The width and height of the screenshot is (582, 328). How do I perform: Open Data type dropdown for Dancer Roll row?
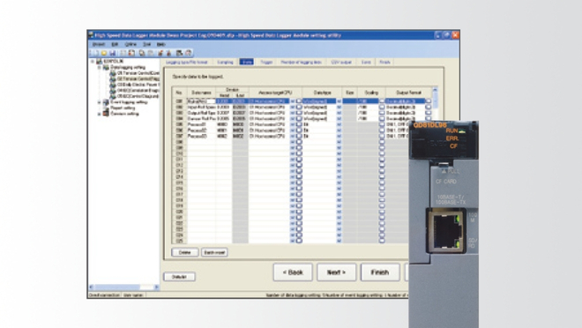(339, 119)
